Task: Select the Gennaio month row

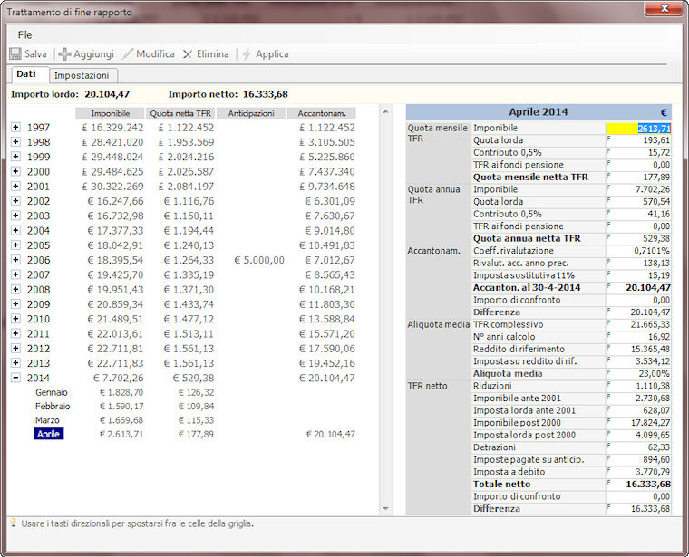Action: [x=52, y=392]
